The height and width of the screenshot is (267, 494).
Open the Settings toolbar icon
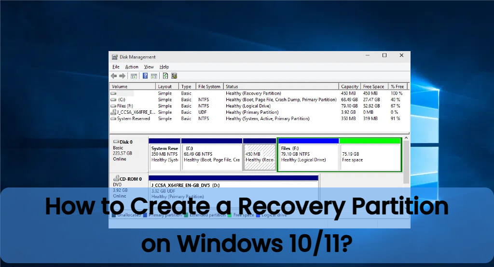tap(174, 76)
